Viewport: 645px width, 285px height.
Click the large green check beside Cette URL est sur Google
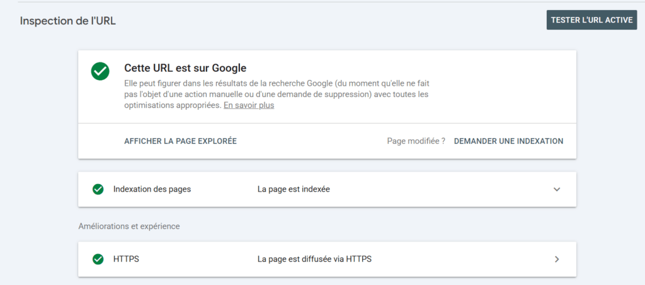point(100,71)
